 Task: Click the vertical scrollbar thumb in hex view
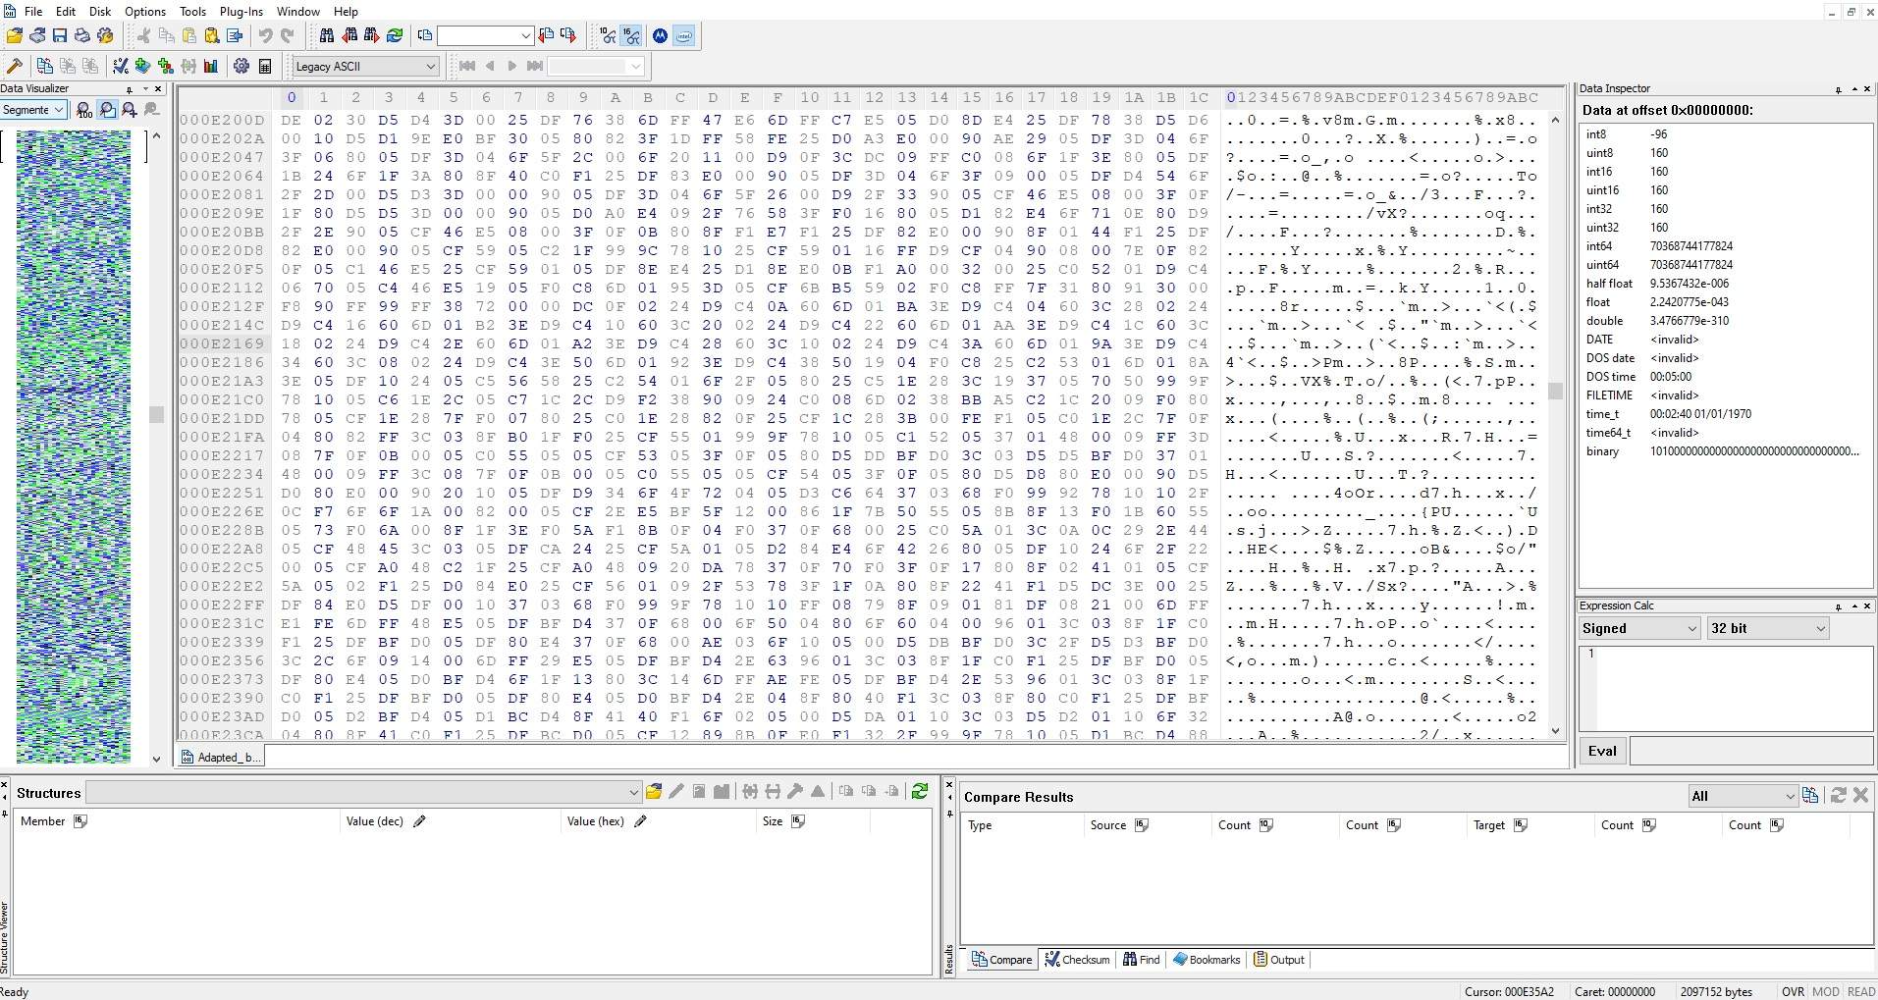(1555, 391)
